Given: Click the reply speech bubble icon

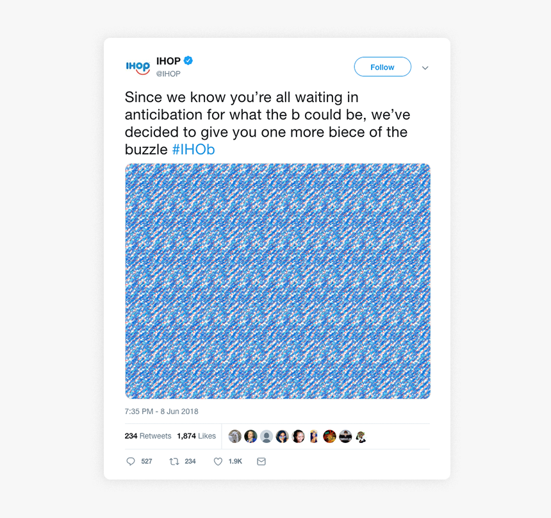Looking at the screenshot, I should 131,461.
